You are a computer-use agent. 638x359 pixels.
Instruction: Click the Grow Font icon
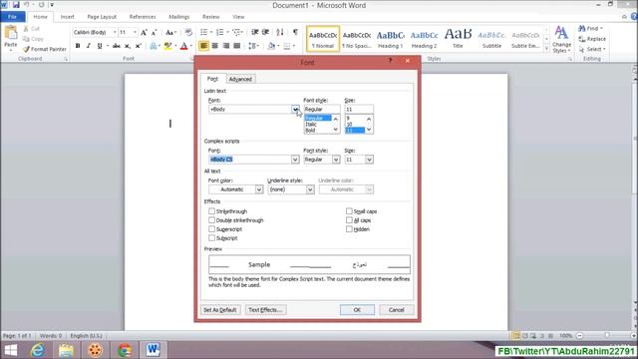pos(144,33)
